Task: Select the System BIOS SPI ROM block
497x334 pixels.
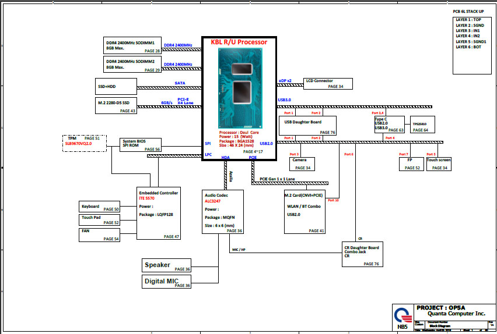Action: click(x=140, y=145)
